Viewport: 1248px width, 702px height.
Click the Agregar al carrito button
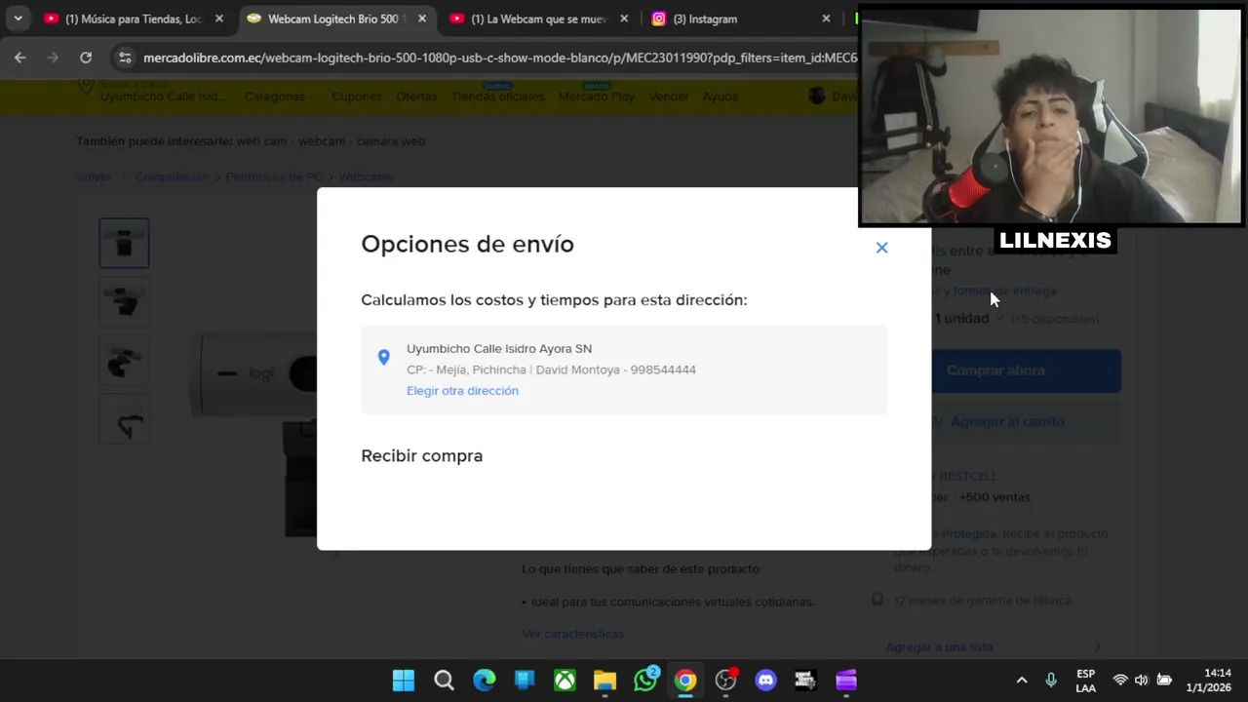pyautogui.click(x=1026, y=421)
